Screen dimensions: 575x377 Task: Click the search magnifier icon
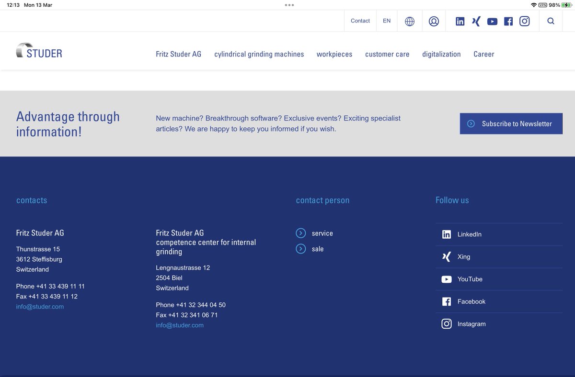551,21
